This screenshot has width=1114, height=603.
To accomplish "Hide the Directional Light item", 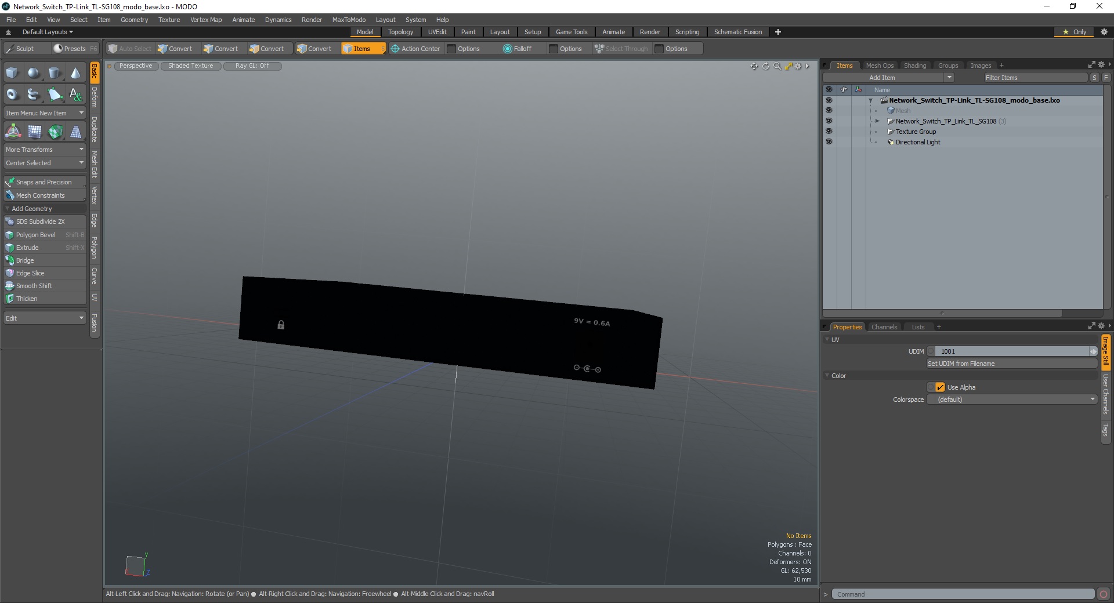I will [829, 141].
